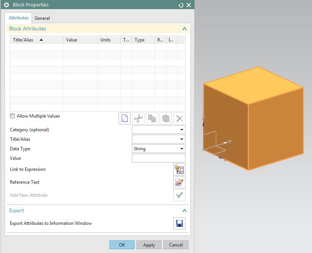Collapse the Block Attributes section
312x253 pixels.
point(184,29)
